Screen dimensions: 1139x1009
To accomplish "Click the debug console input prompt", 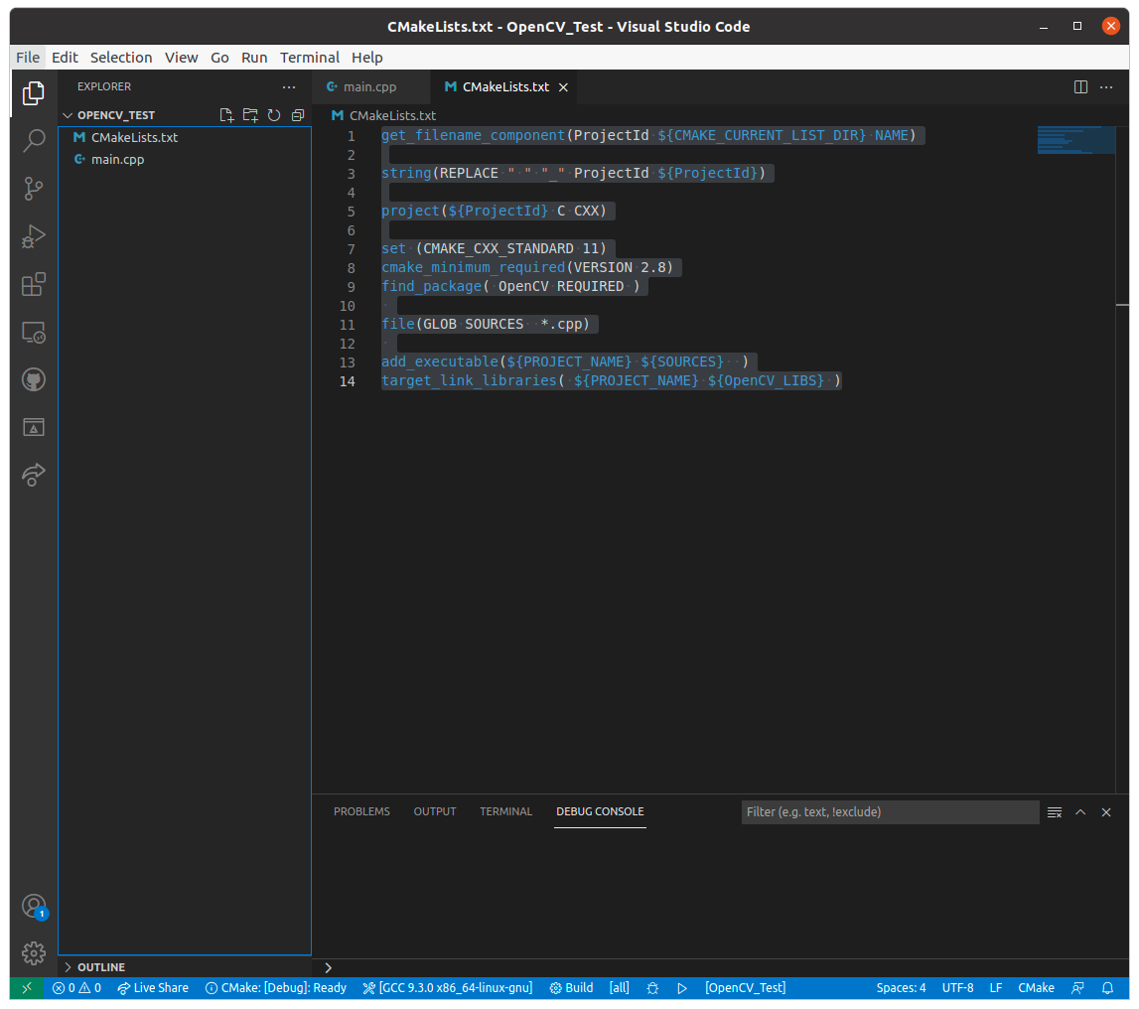I will pyautogui.click(x=719, y=967).
